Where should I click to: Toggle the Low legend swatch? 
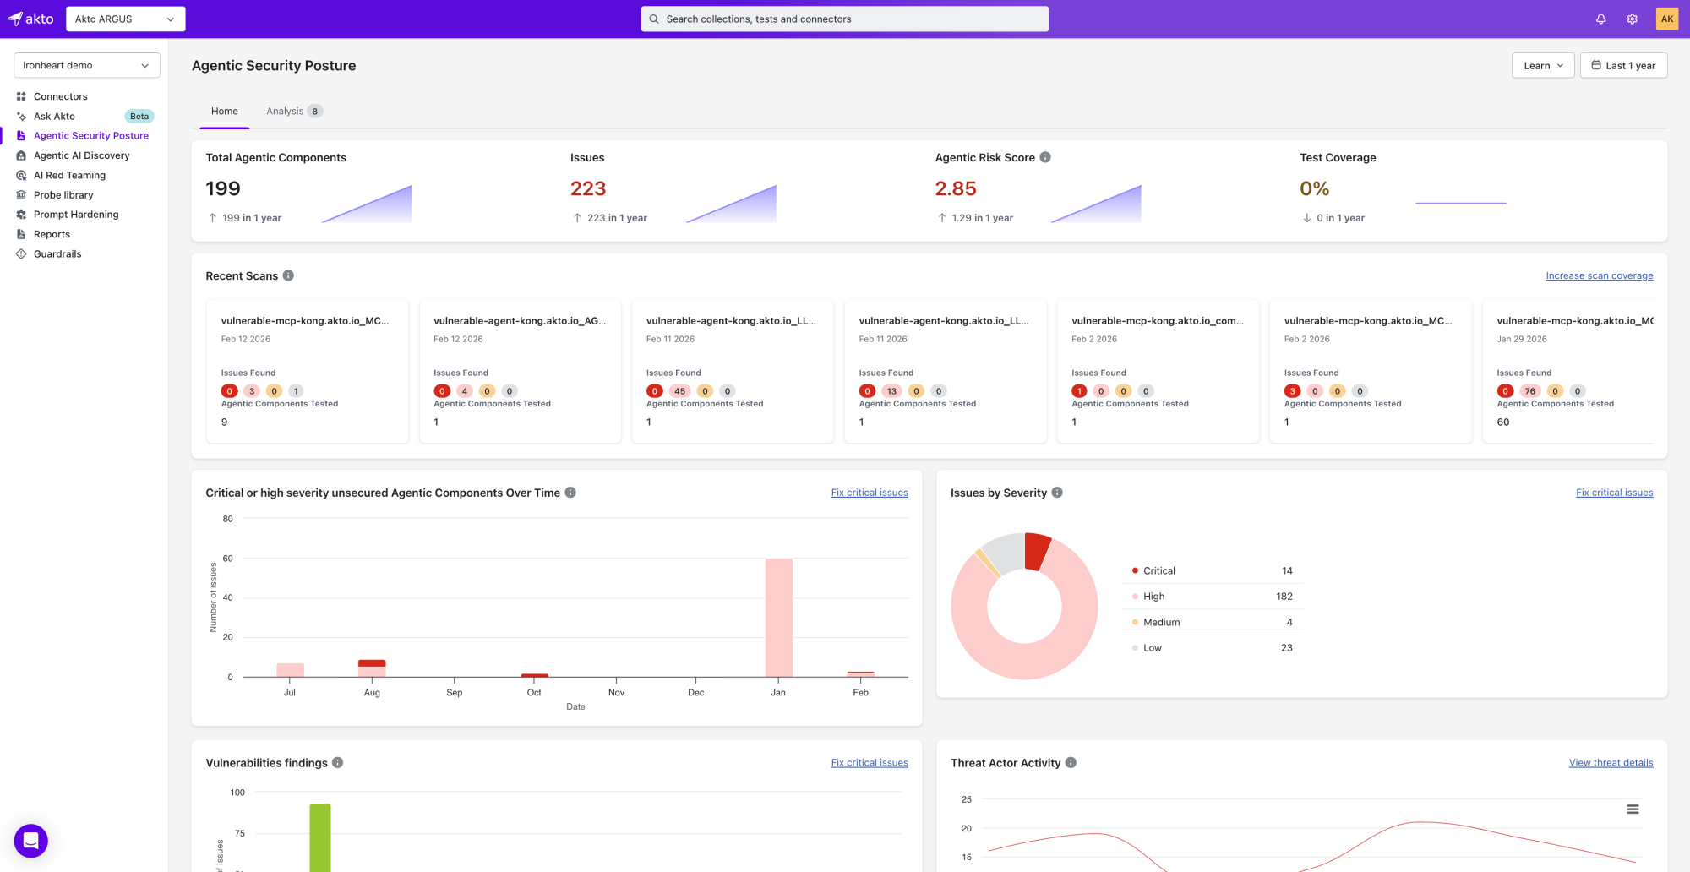pyautogui.click(x=1135, y=648)
